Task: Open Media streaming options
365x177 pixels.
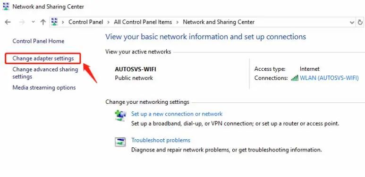Action: coord(44,88)
